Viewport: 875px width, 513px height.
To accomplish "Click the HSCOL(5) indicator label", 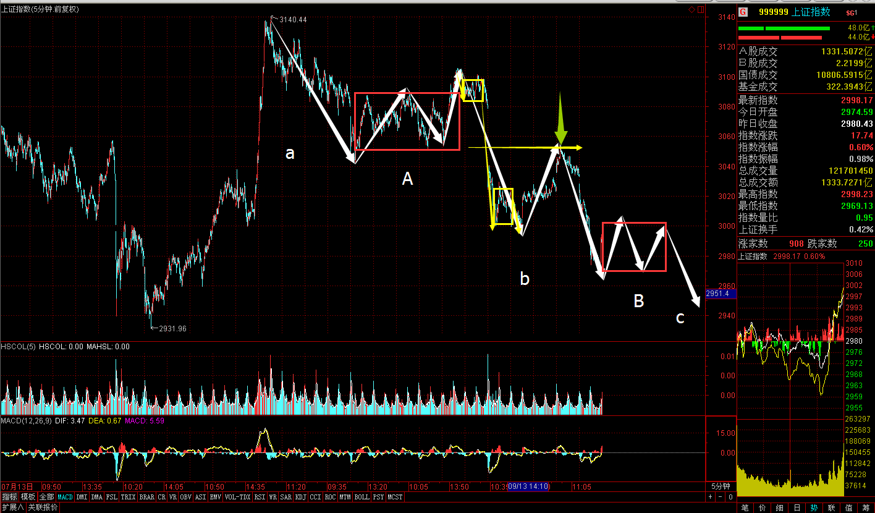I will tap(19, 347).
